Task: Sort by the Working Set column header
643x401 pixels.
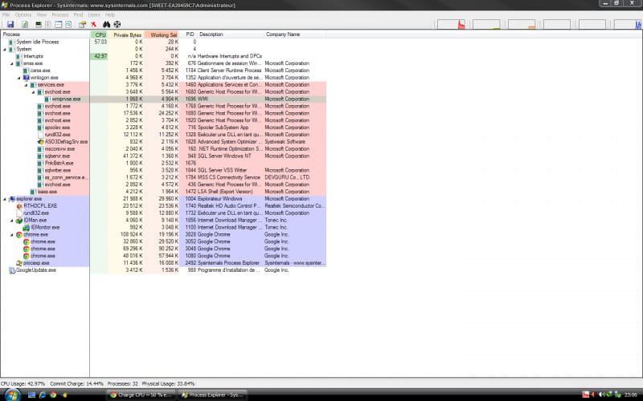Action: click(163, 34)
